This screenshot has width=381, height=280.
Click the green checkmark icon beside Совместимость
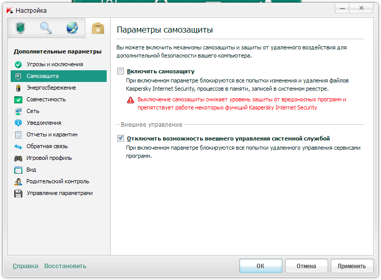point(18,100)
